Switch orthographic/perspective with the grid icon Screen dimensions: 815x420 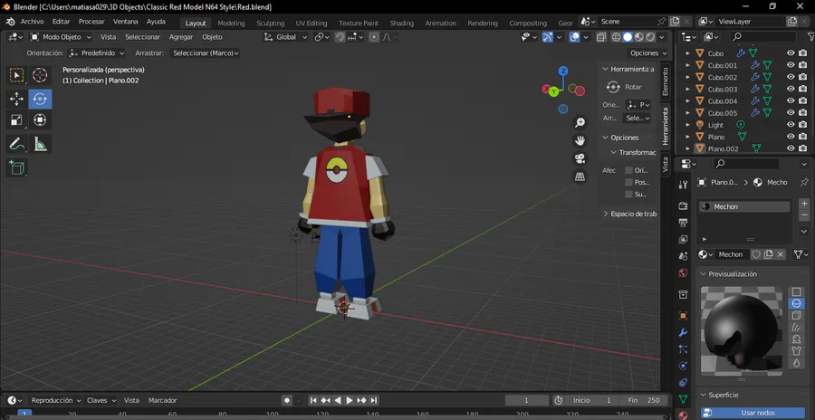click(580, 177)
